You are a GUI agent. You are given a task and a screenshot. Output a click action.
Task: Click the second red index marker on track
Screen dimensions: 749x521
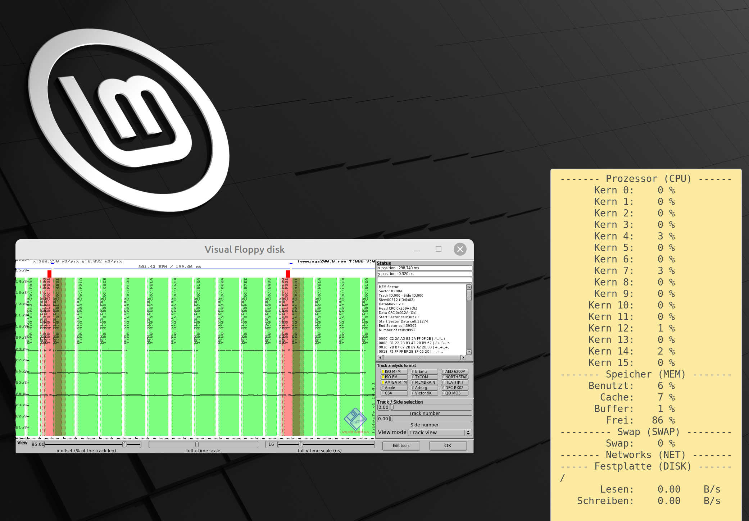click(x=288, y=274)
